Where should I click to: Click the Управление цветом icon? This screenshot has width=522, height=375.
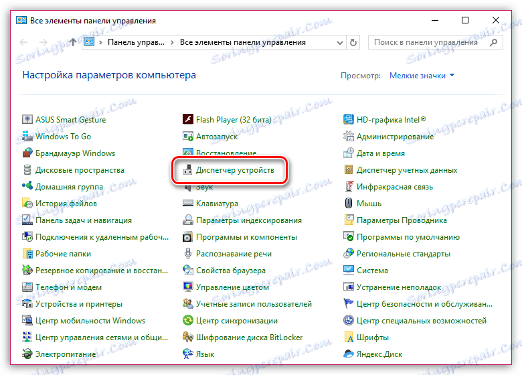[x=188, y=287]
